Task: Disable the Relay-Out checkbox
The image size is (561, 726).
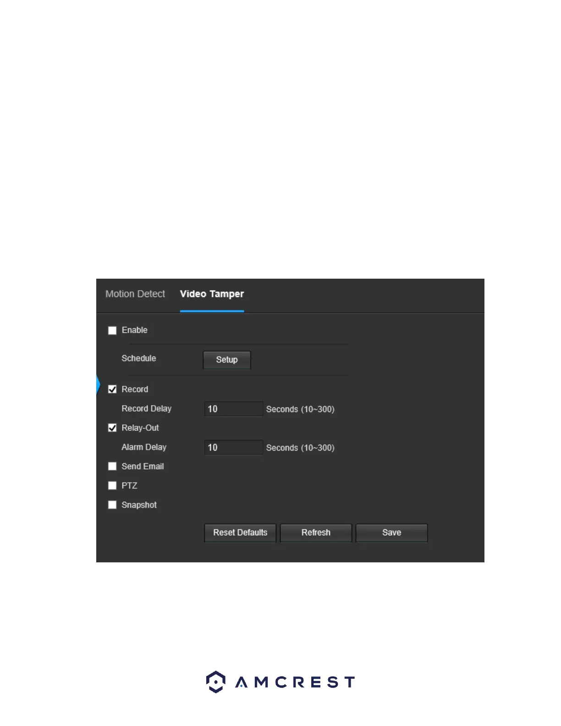Action: point(112,428)
